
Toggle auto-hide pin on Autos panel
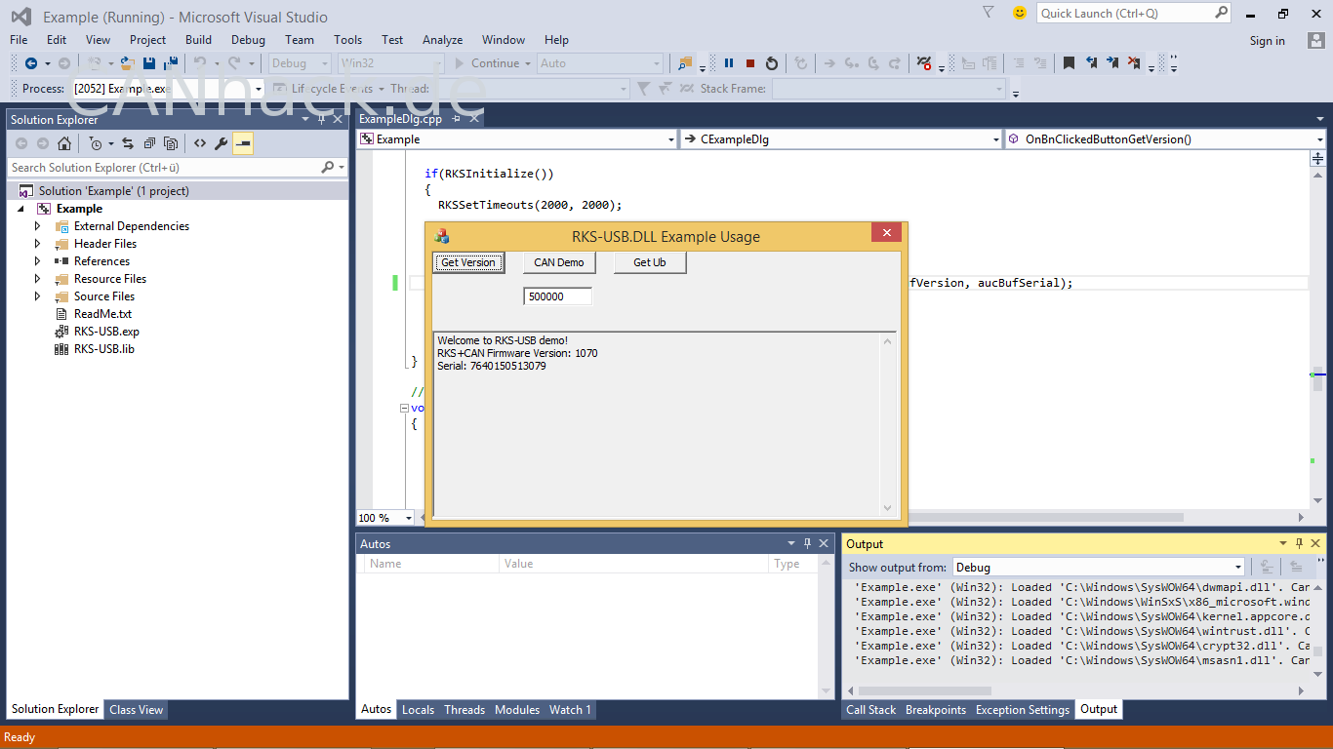pyautogui.click(x=807, y=543)
